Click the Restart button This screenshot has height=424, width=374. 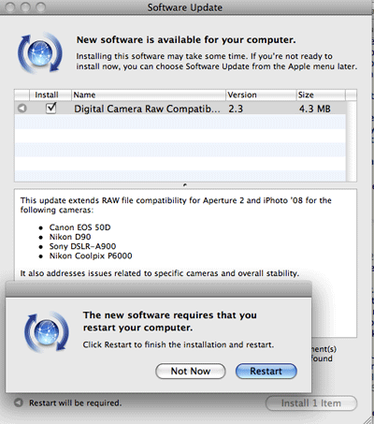coord(266,371)
